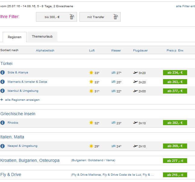Sort results by Alphabetisch
Viewport: 195px width, 182px height.
click(x=45, y=50)
